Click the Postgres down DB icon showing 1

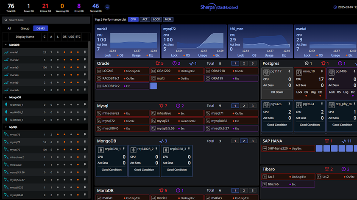click(307, 63)
